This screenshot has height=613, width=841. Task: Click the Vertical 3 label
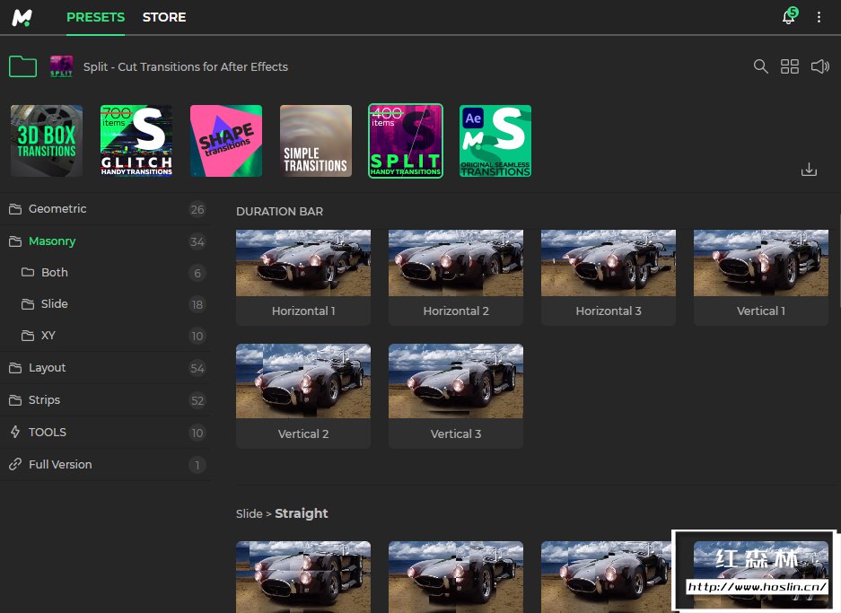click(456, 433)
